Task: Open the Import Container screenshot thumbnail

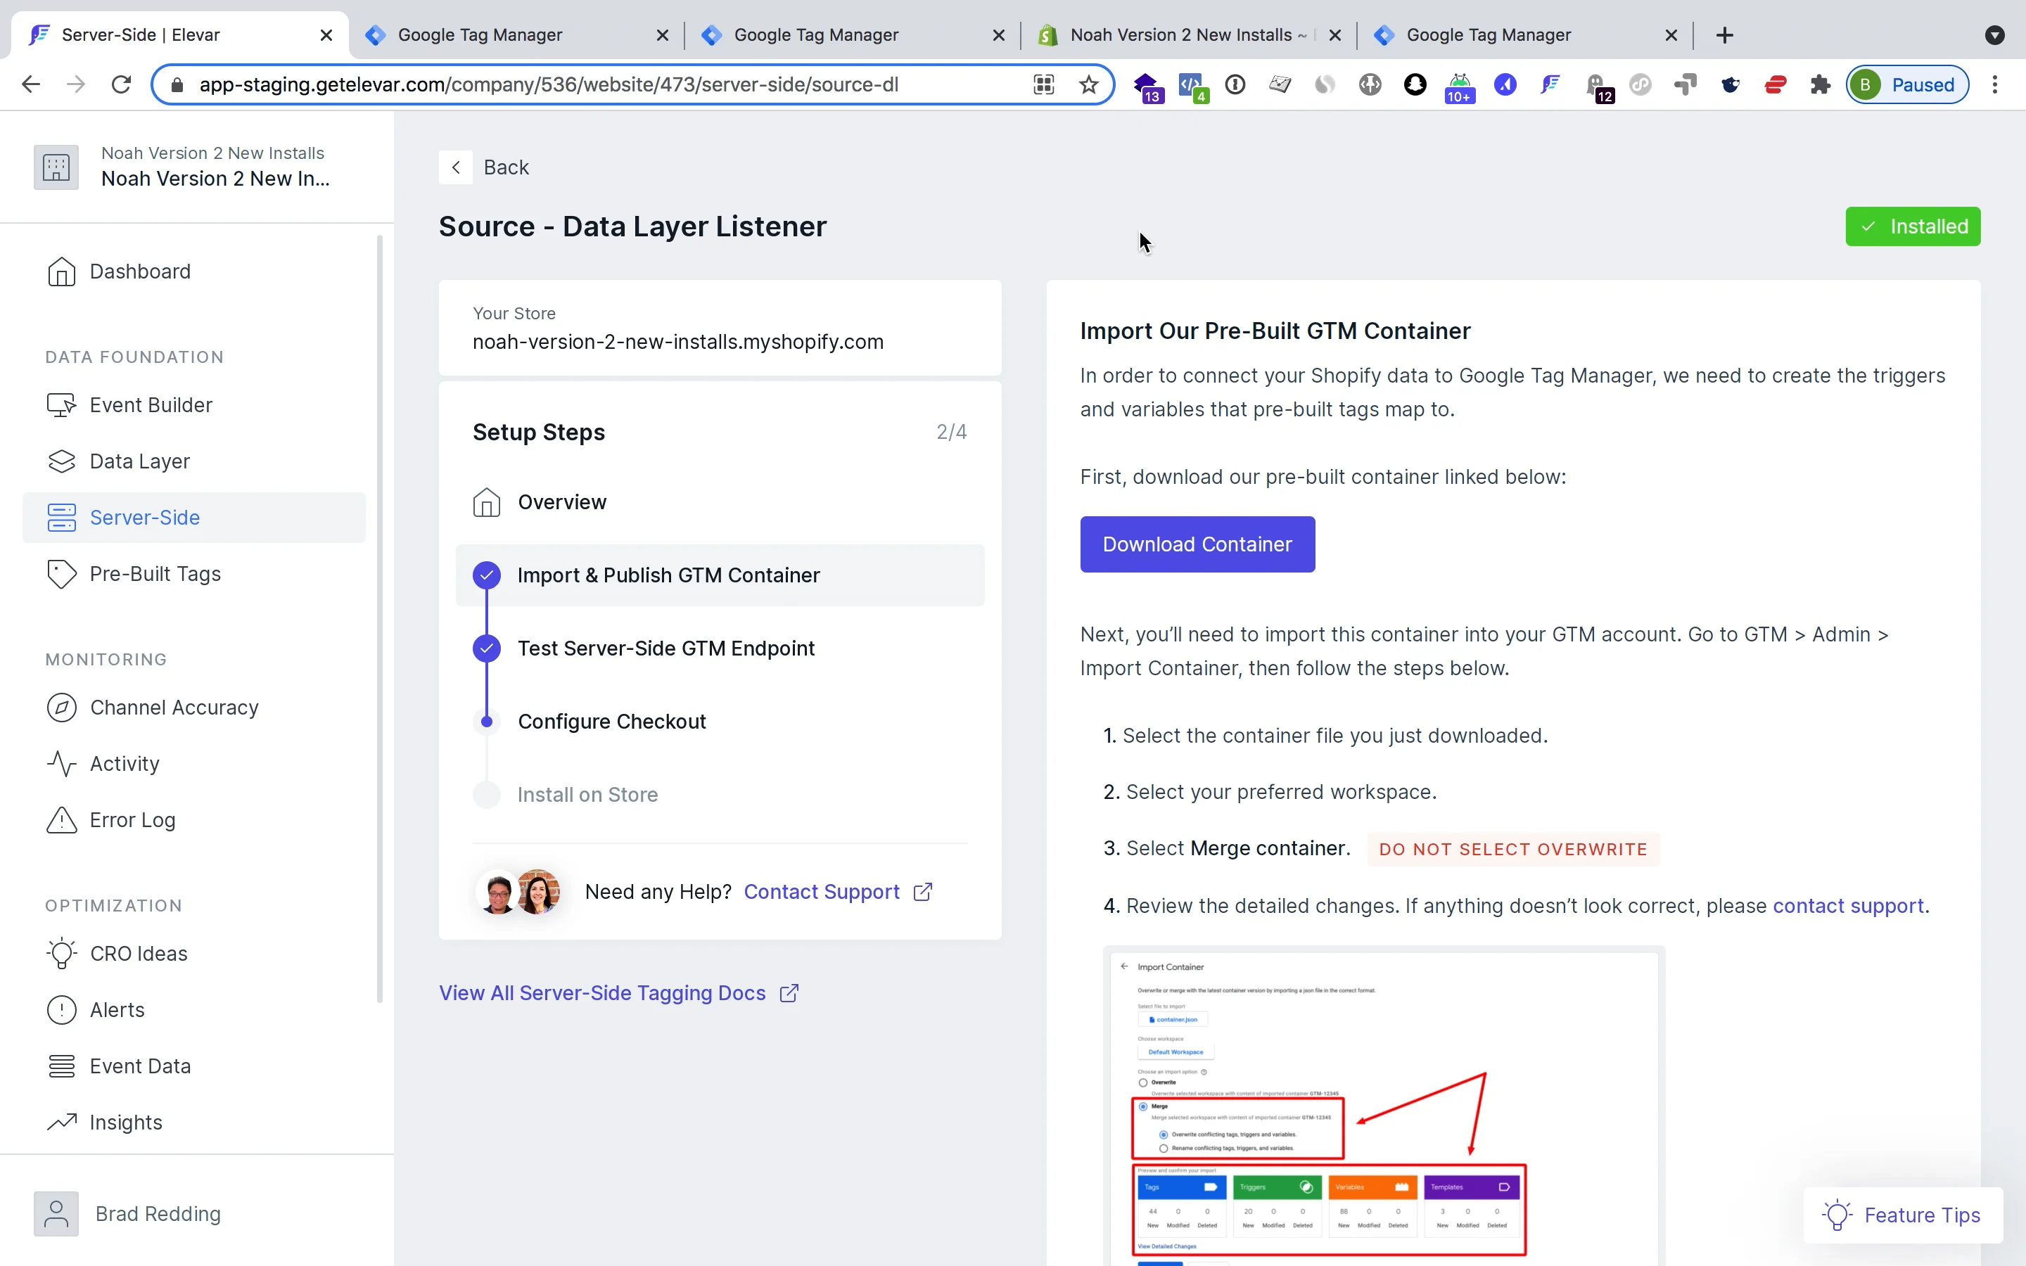Action: pos(1384,1105)
